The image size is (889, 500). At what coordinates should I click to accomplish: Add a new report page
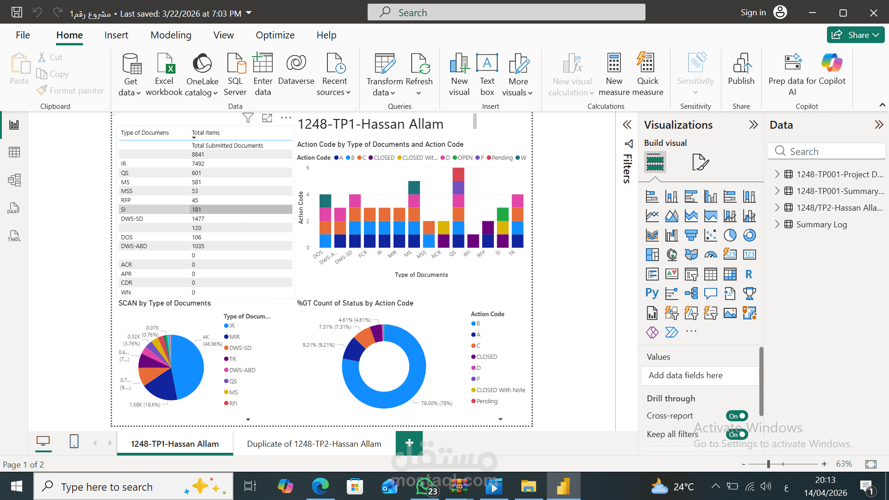[x=409, y=443]
